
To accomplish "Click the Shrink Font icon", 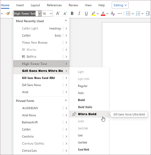I will coord(65,13).
